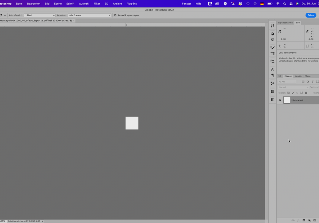Create a new layer group folder
319x223 pixels.
[x=315, y=220]
